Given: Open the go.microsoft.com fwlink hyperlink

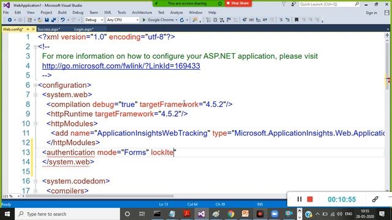Looking at the screenshot, I should pos(121,66).
